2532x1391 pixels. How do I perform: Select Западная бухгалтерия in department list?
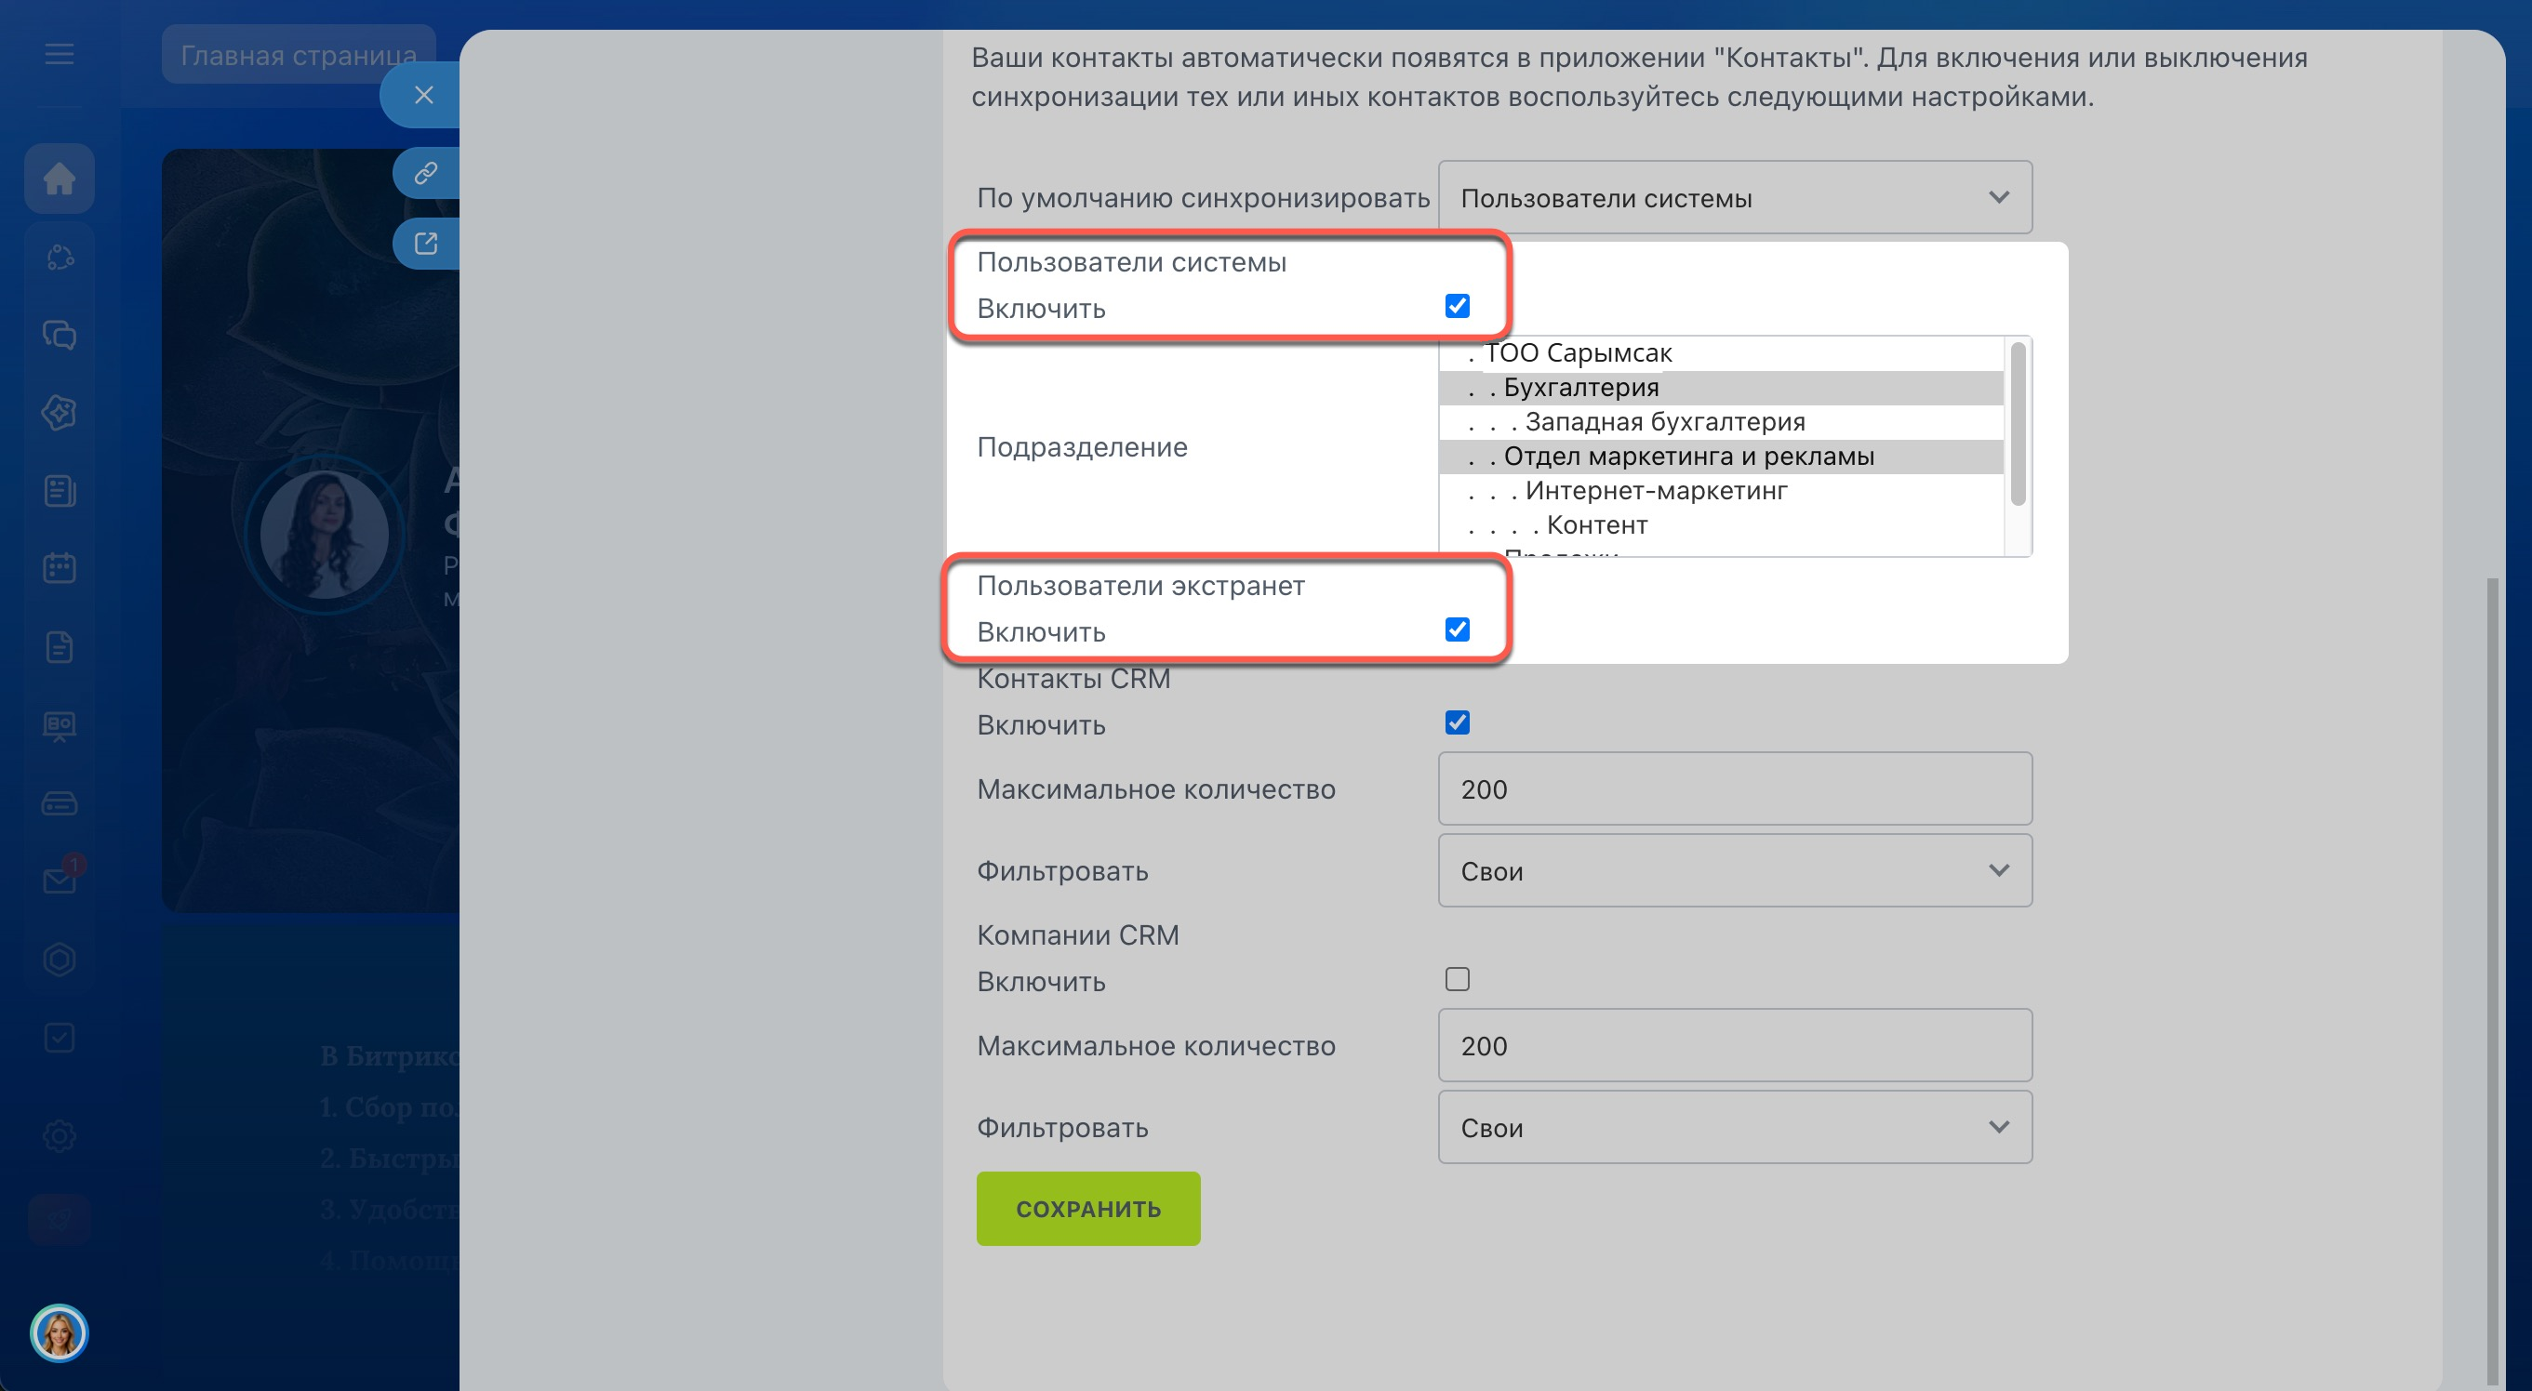pos(1721,421)
